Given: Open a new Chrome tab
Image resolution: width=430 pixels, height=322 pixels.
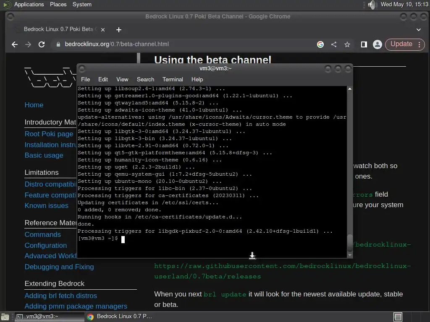Looking at the screenshot, I should pos(119,30).
